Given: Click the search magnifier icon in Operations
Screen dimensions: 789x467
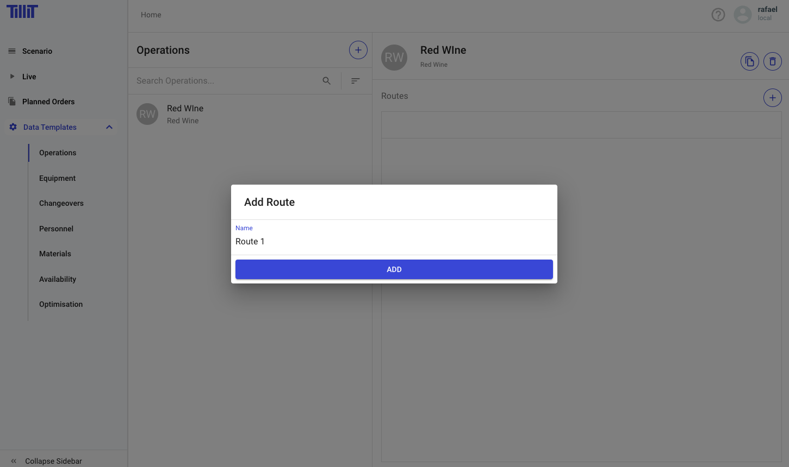Looking at the screenshot, I should click(326, 81).
